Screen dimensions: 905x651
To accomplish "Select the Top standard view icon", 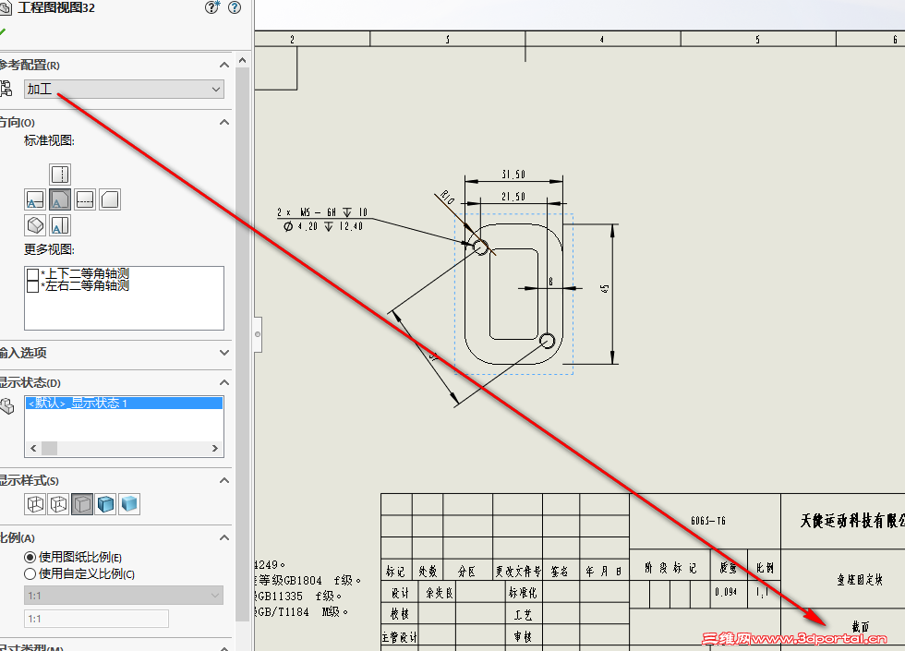I will [x=60, y=174].
